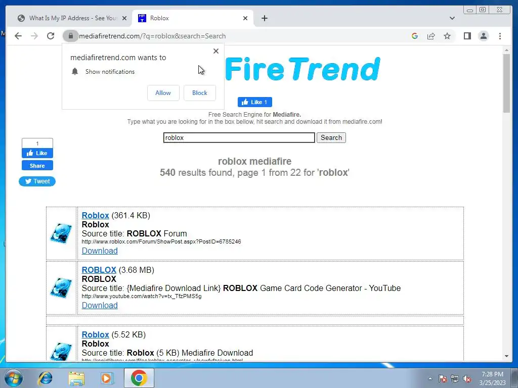The image size is (518, 388).
Task: Click disk icon of ROBLOX 3.68 MB result
Action: coord(61,287)
